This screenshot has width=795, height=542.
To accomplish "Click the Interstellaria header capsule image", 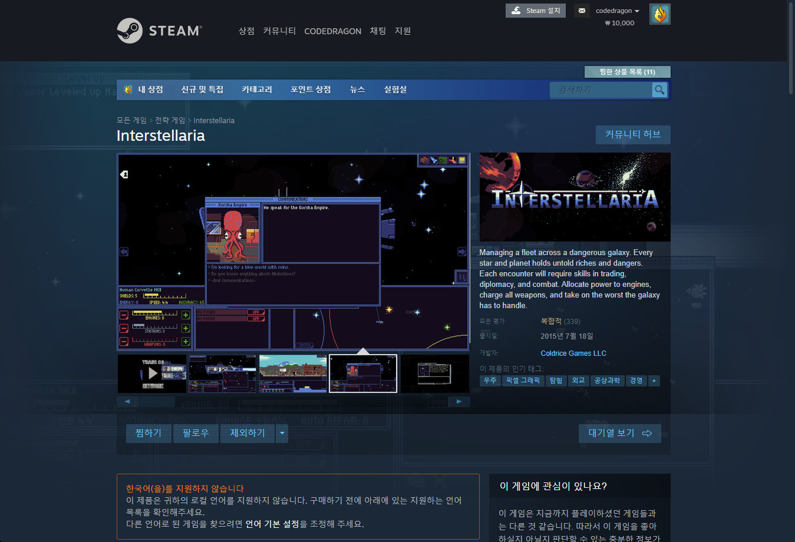I will [575, 197].
